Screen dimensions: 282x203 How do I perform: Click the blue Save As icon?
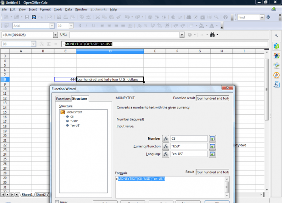click(34, 17)
